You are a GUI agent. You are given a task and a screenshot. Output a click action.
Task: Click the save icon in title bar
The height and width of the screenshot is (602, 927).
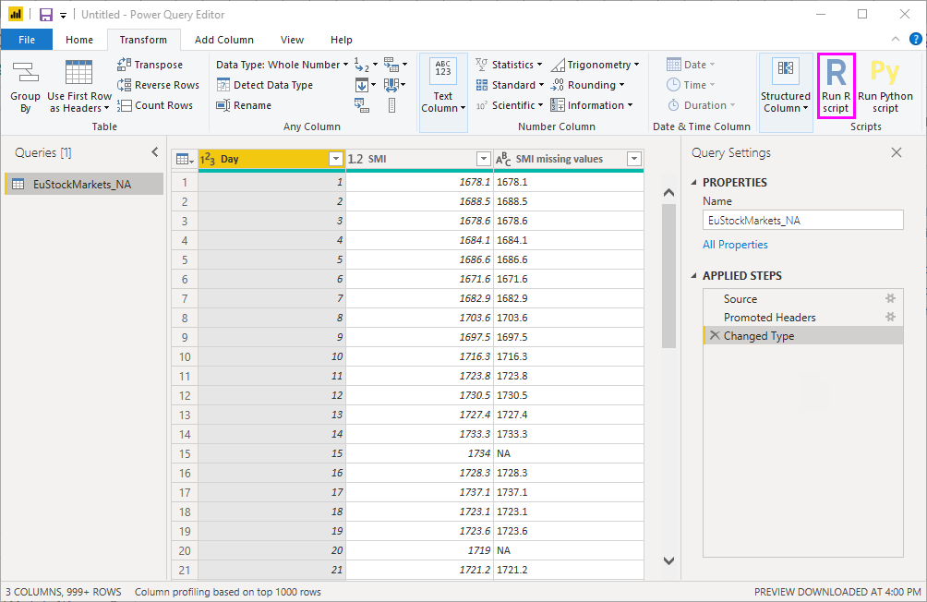46,15
